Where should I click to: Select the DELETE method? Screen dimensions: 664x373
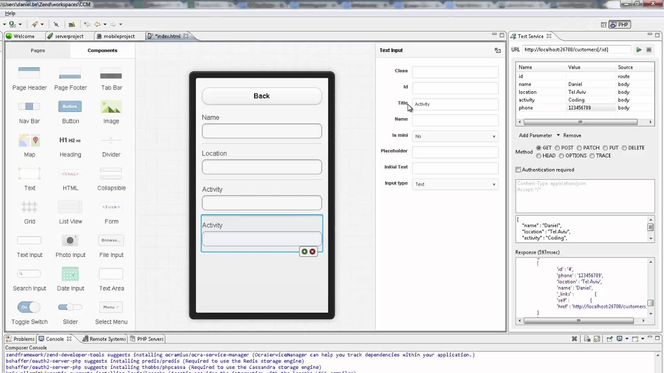(633, 148)
